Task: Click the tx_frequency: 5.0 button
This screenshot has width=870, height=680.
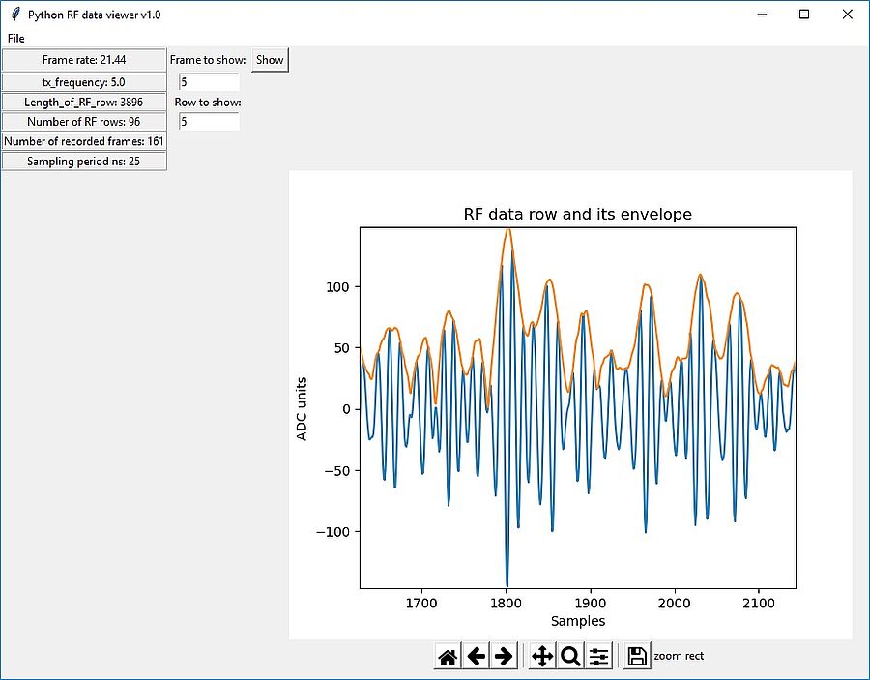Action: [x=84, y=82]
